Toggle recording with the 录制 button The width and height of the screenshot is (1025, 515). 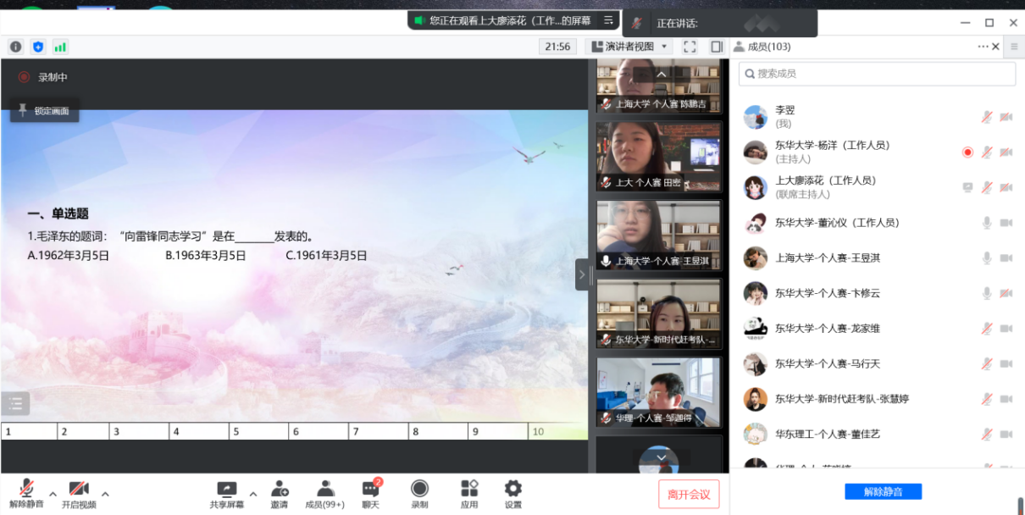pyautogui.click(x=419, y=494)
